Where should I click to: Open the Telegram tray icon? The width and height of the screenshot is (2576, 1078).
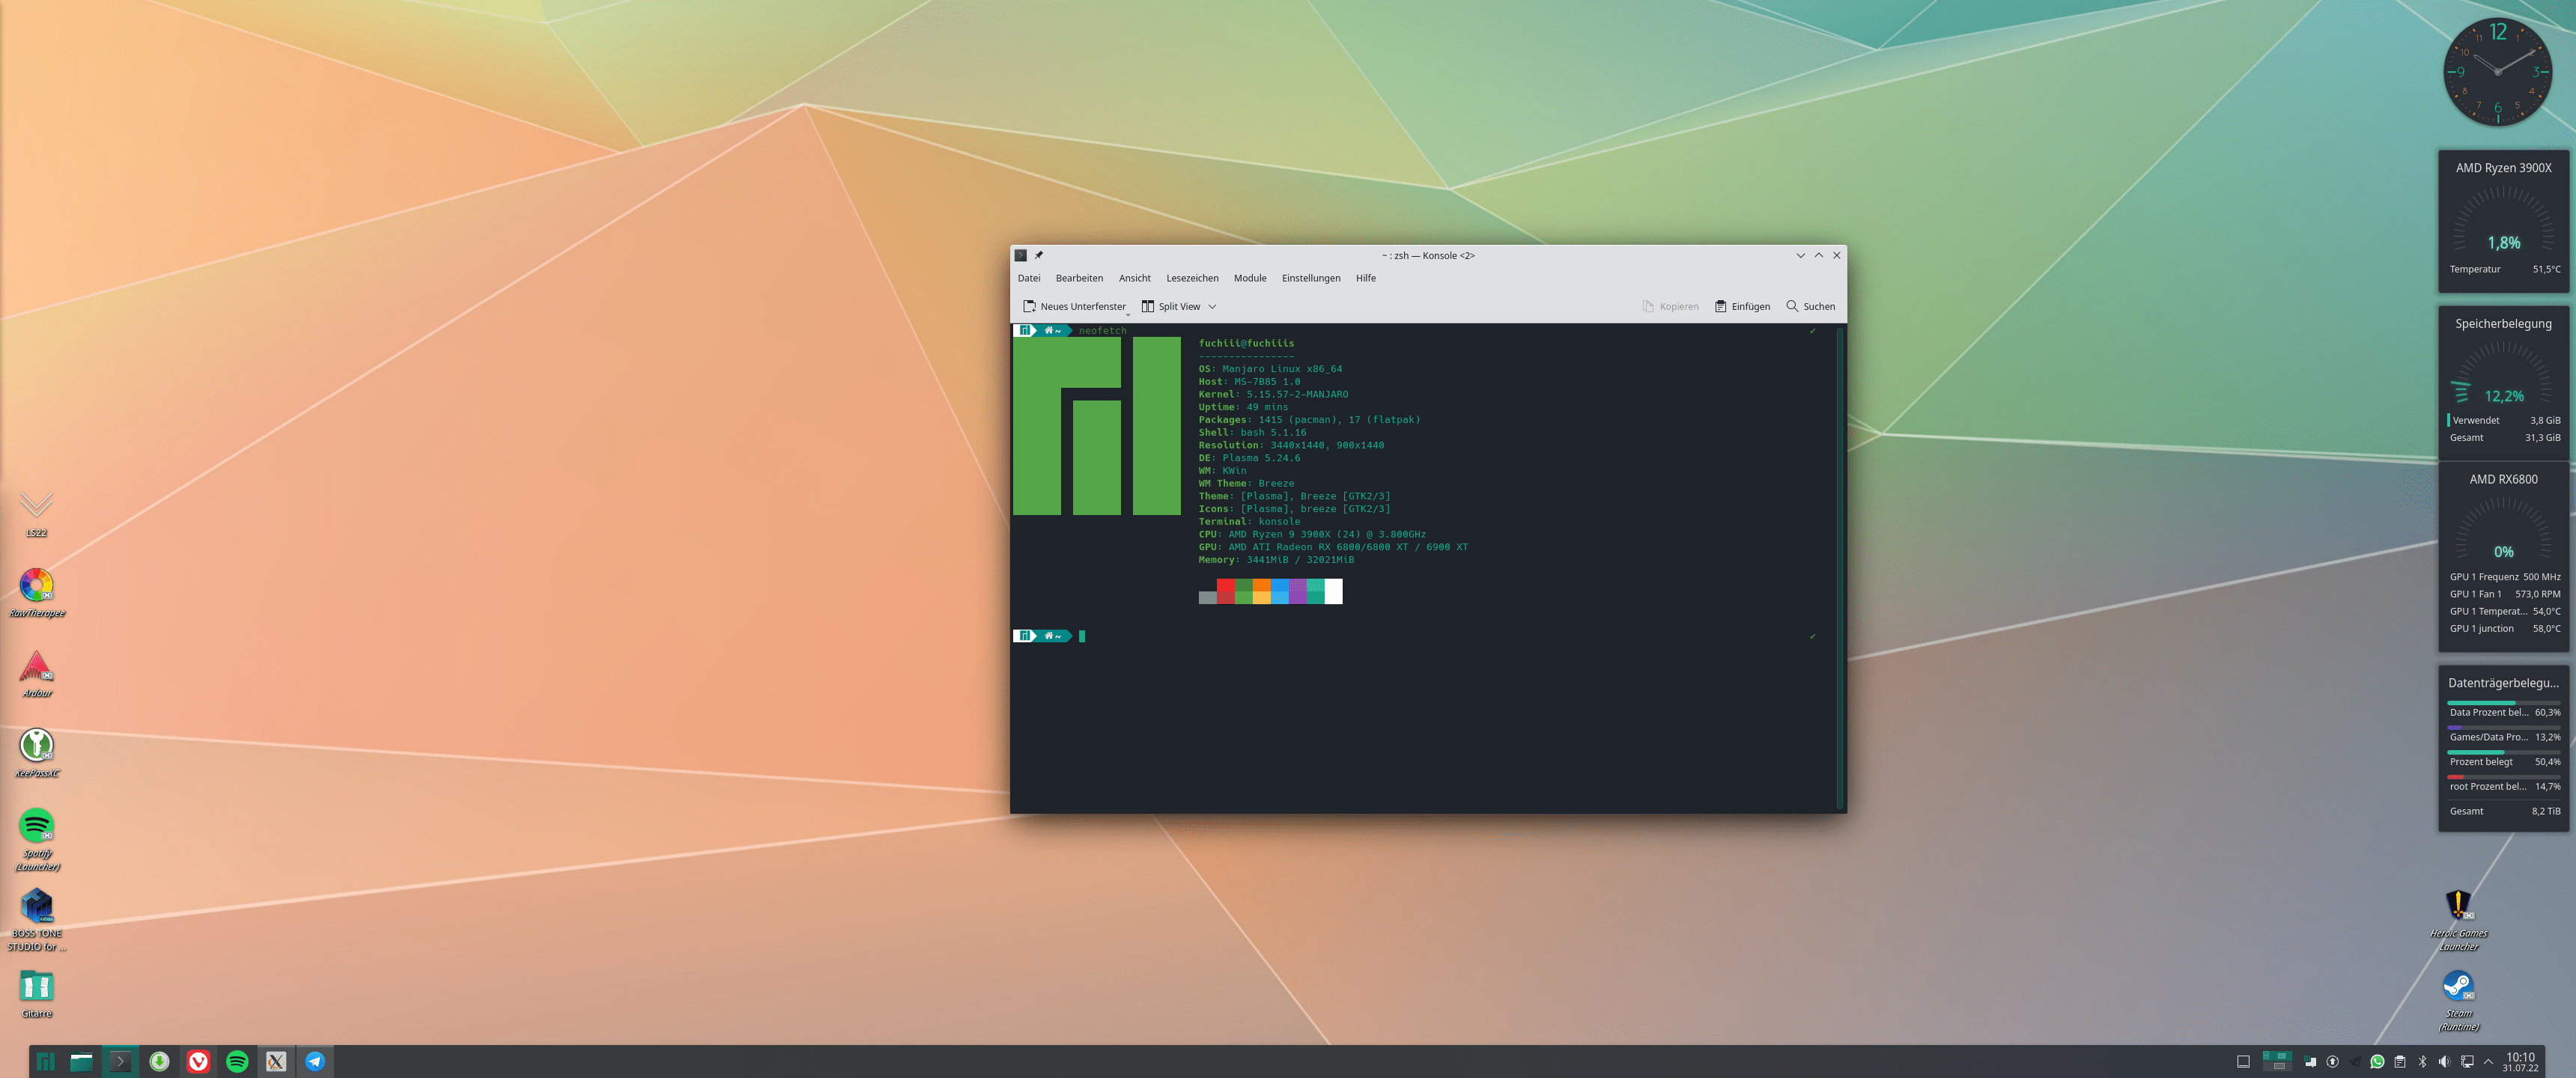[x=2355, y=1061]
